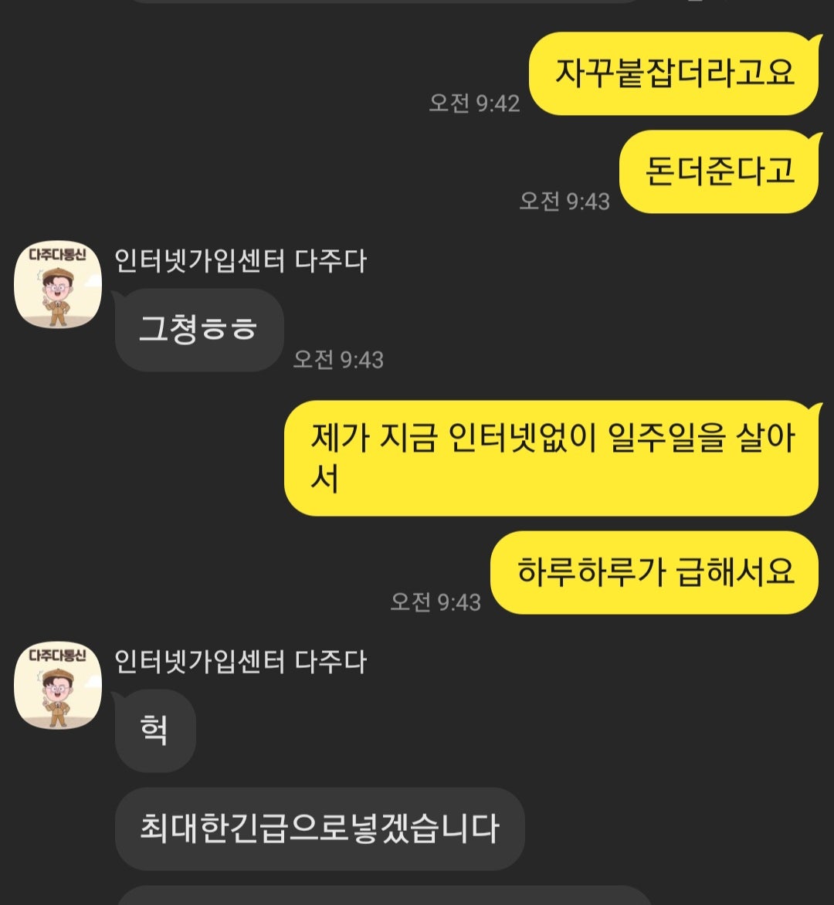Screen dimensions: 834x905
Task: Select the 제가 지금 인터넷없이 일주일을 message
Action: [552, 458]
